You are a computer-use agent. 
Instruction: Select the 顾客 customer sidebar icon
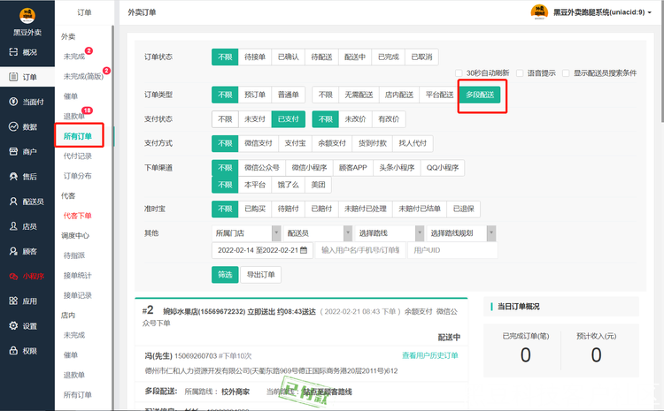point(13,251)
